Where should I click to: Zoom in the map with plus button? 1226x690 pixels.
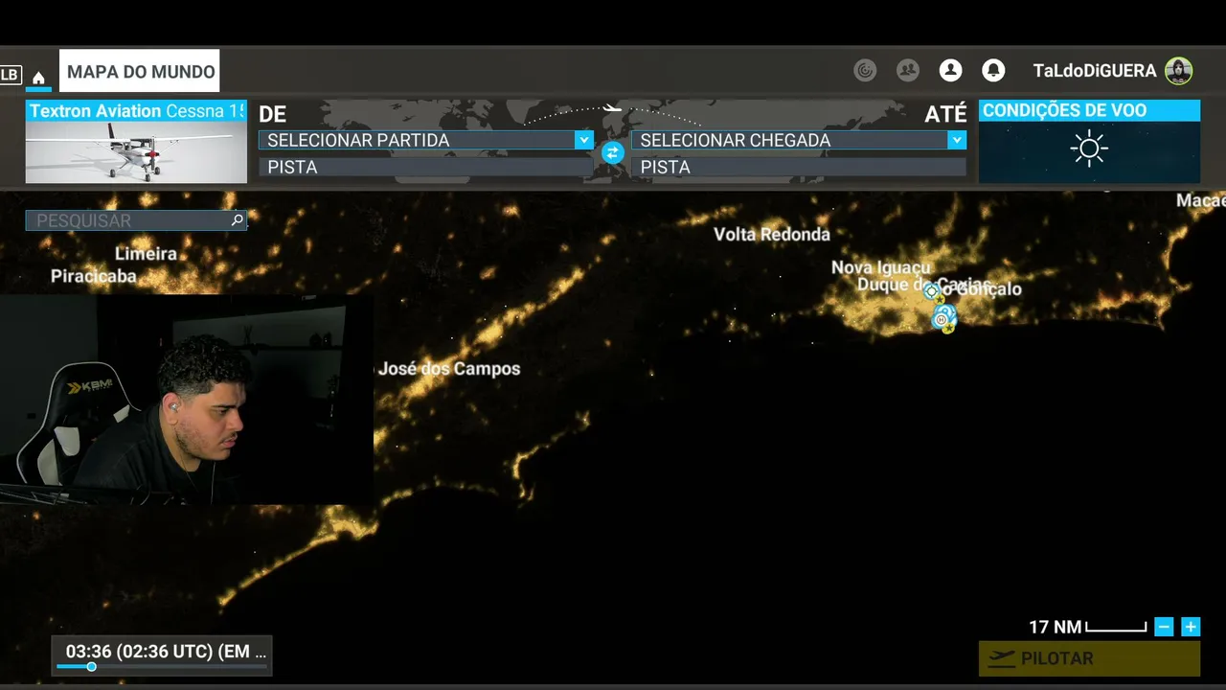tap(1191, 627)
